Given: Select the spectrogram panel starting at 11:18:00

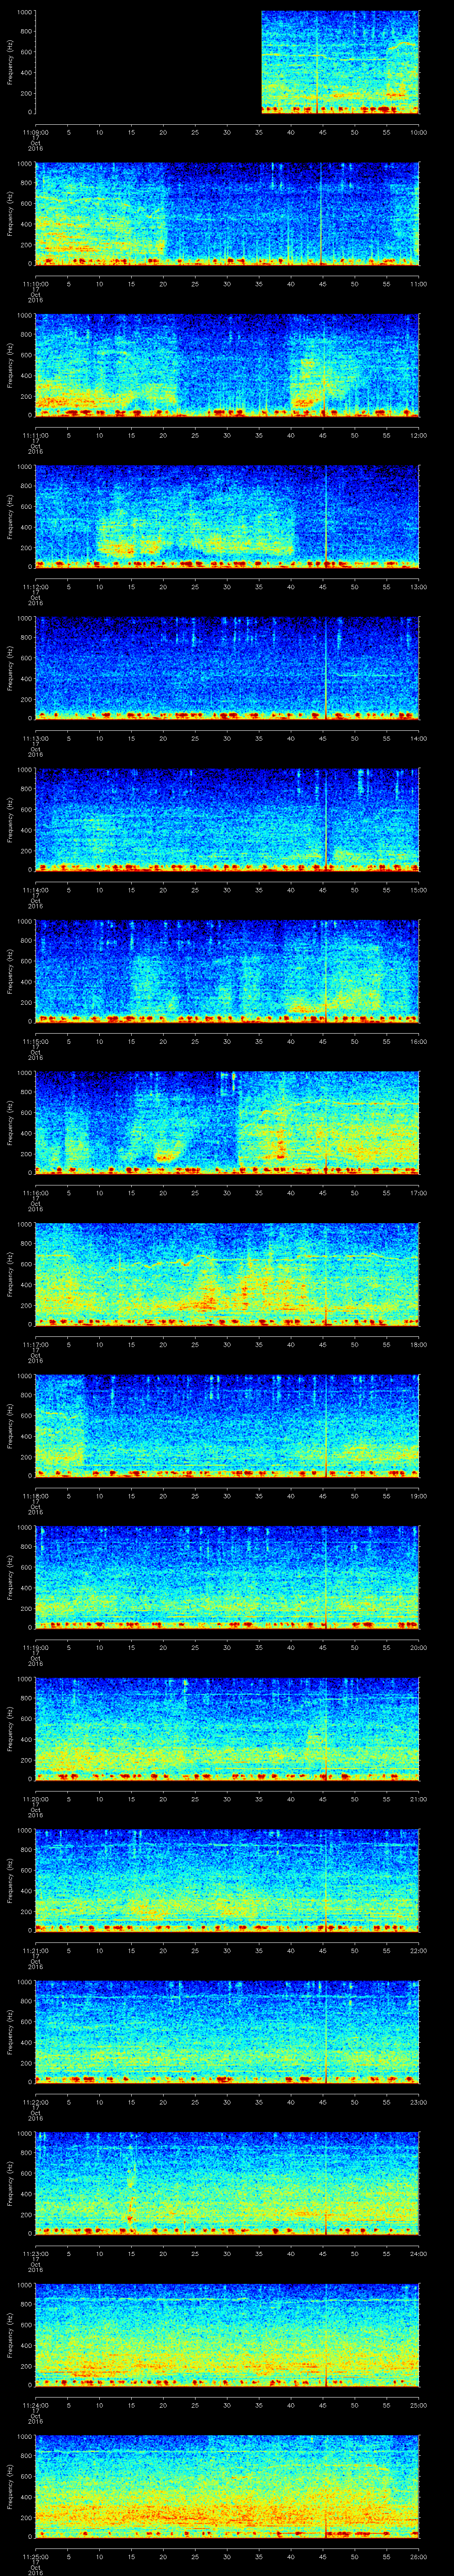Looking at the screenshot, I should tap(227, 1426).
